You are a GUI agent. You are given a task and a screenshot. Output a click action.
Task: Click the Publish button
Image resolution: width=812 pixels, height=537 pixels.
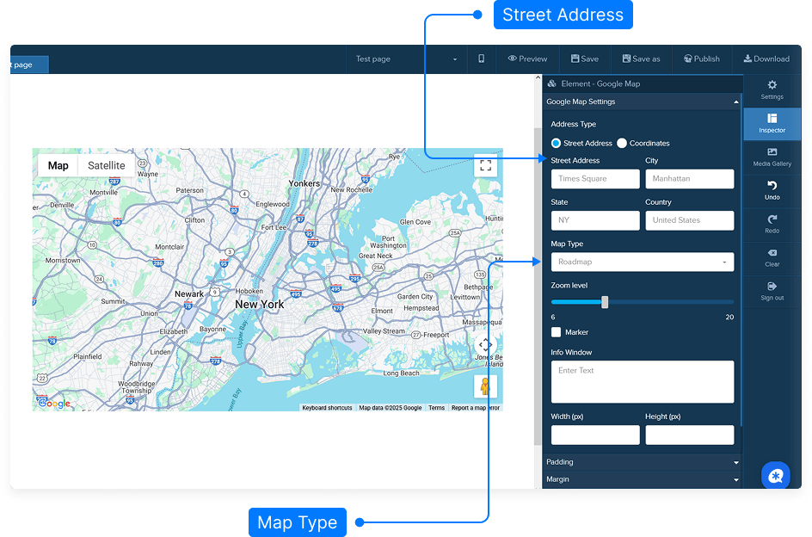(702, 59)
